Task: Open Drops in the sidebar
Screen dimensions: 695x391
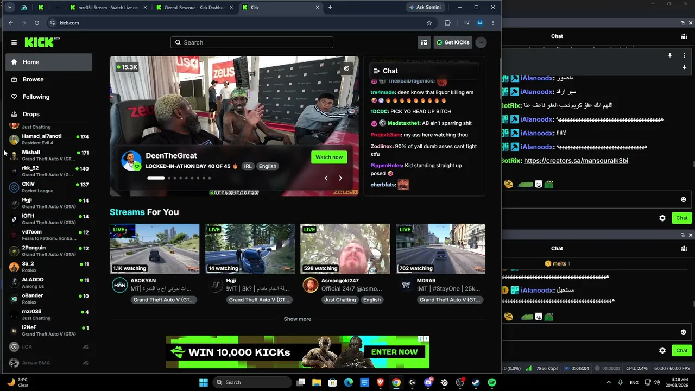Action: [49, 114]
